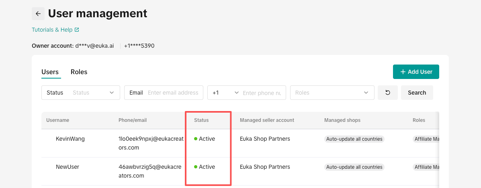
Task: Focus the Email address input field
Action: tap(173, 93)
